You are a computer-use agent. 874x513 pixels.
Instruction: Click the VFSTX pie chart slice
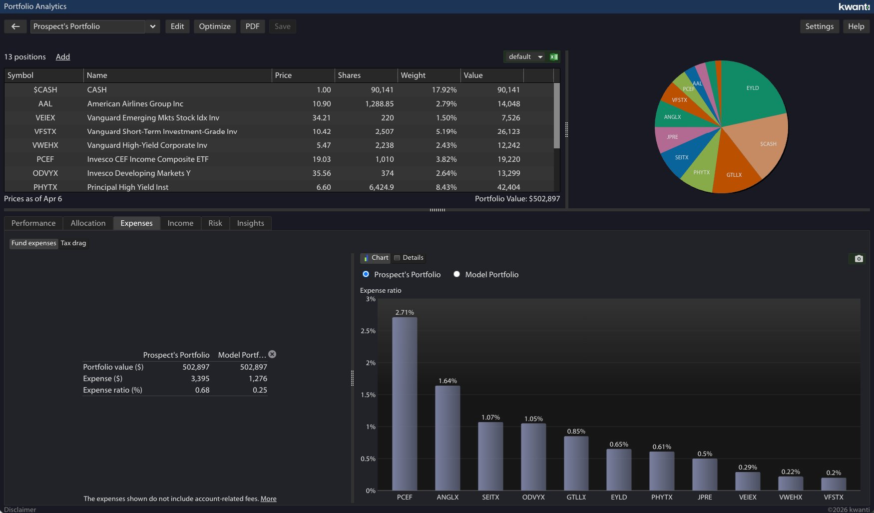pyautogui.click(x=681, y=100)
